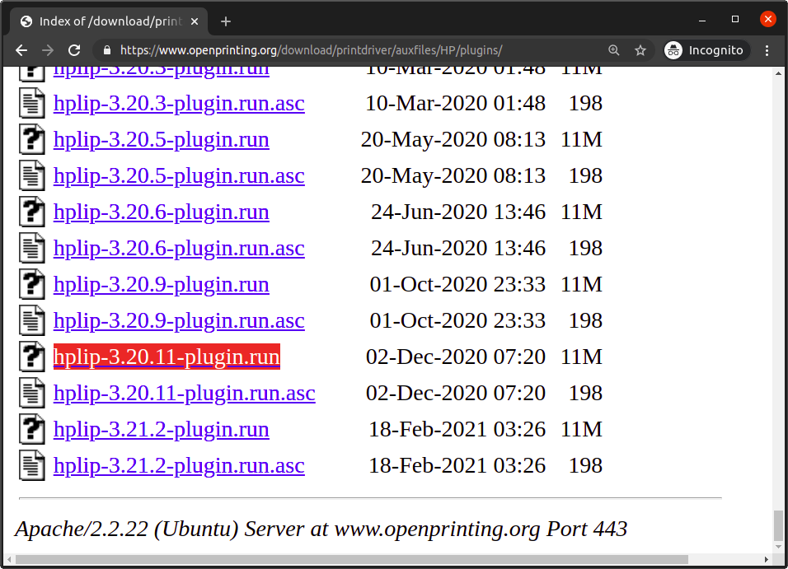The image size is (788, 569).
Task: Download hplip-3.20.9-plugin.run
Action: pyautogui.click(x=162, y=285)
